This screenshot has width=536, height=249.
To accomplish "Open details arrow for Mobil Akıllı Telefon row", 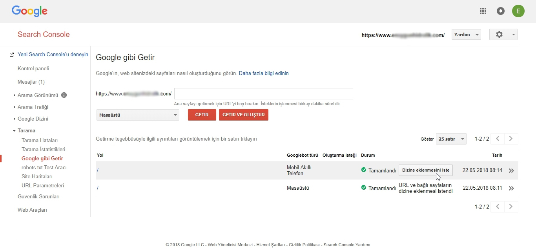I will (x=511, y=171).
